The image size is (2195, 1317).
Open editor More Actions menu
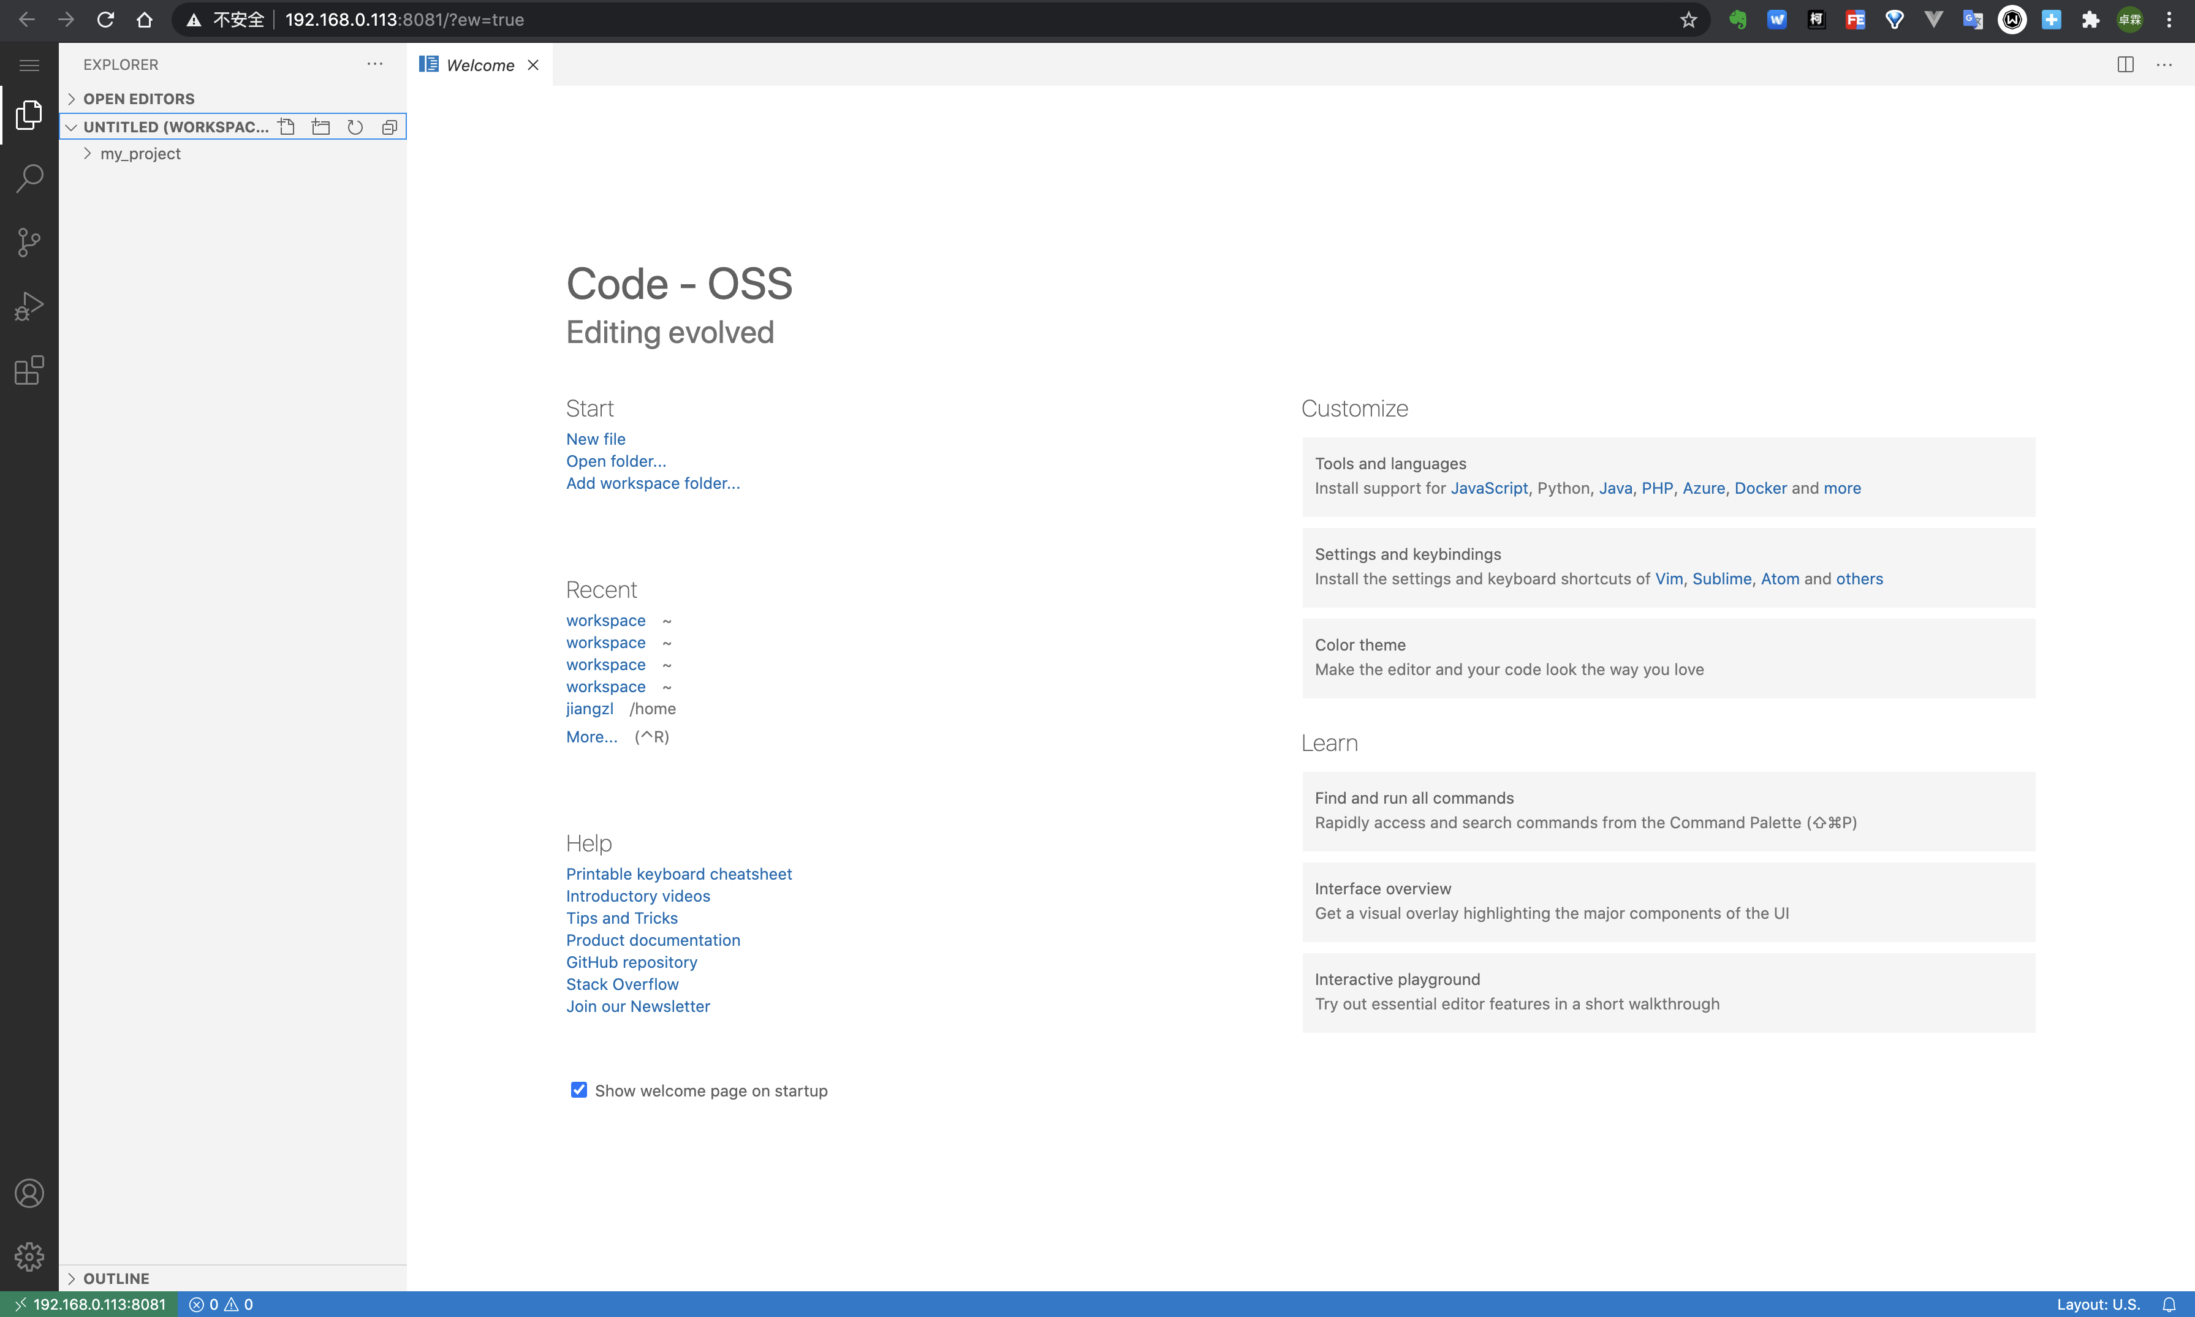click(2165, 65)
